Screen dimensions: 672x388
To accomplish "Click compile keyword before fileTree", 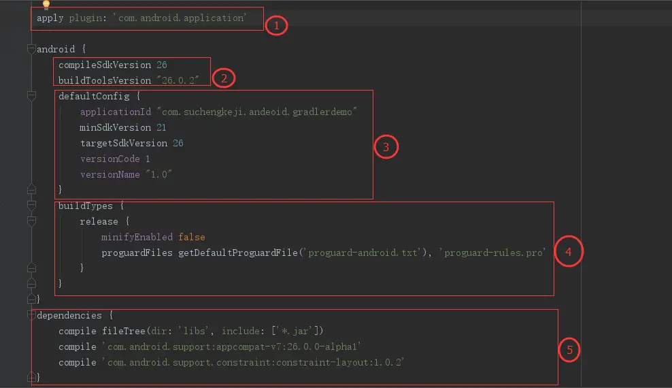I will (x=77, y=331).
